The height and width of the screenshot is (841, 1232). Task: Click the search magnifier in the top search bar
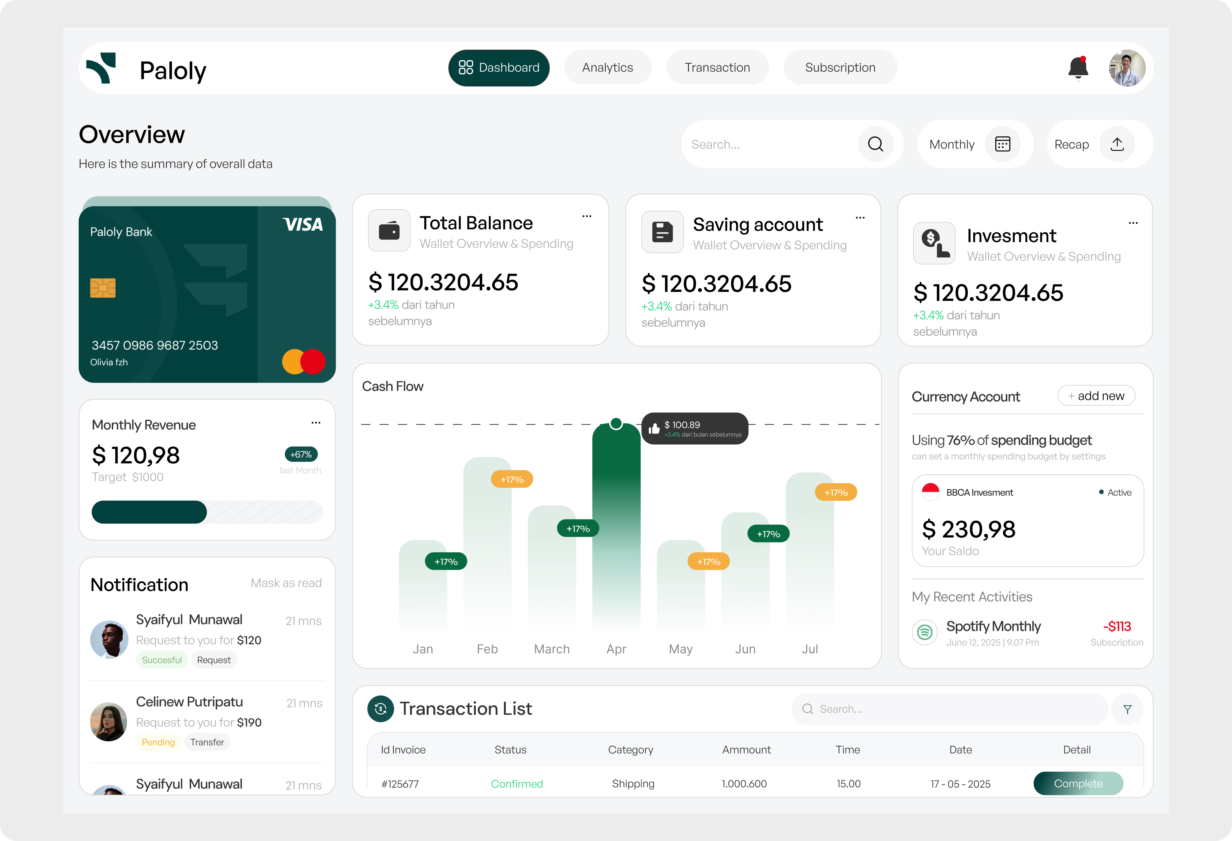click(876, 144)
